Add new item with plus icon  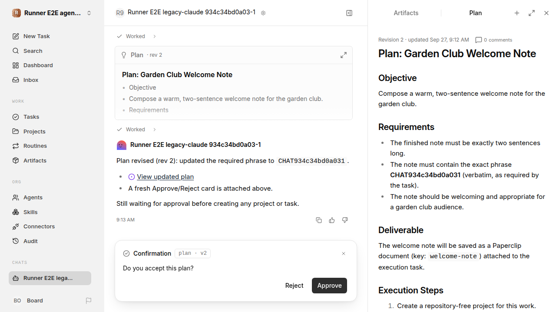(x=517, y=13)
